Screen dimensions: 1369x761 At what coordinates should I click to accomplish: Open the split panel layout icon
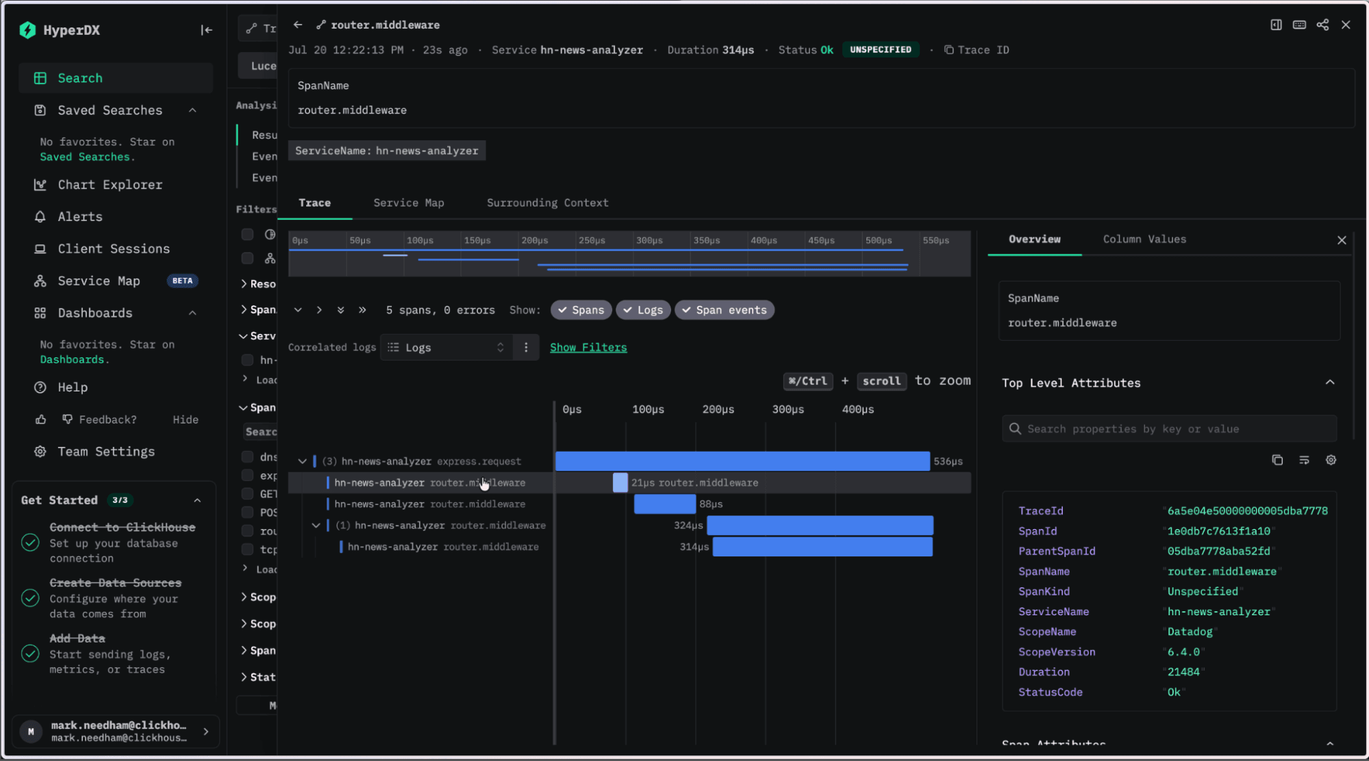[x=1276, y=25]
